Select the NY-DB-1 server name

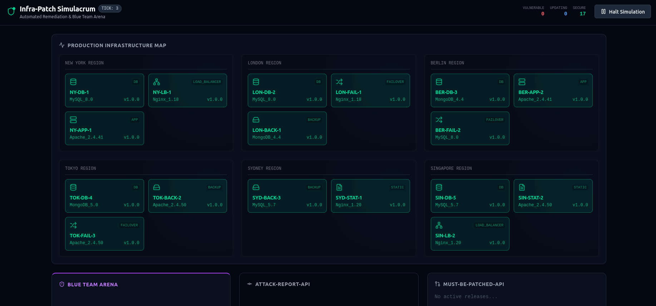click(79, 92)
